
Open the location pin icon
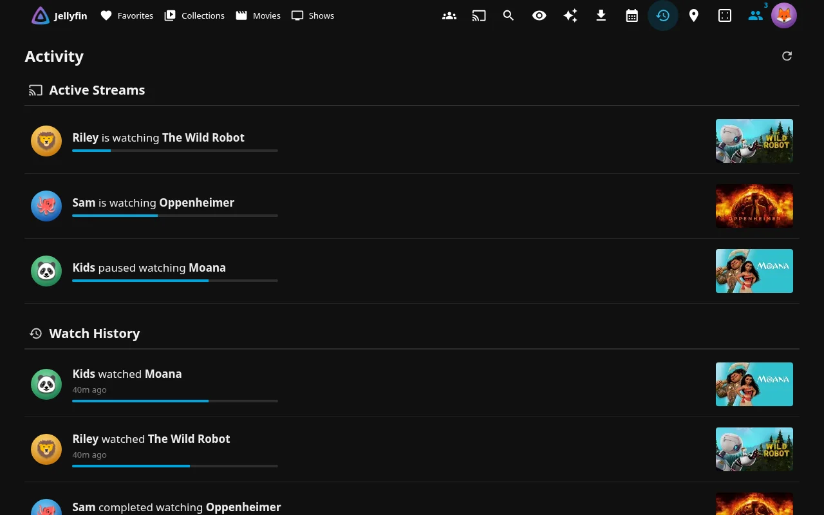[x=694, y=15]
